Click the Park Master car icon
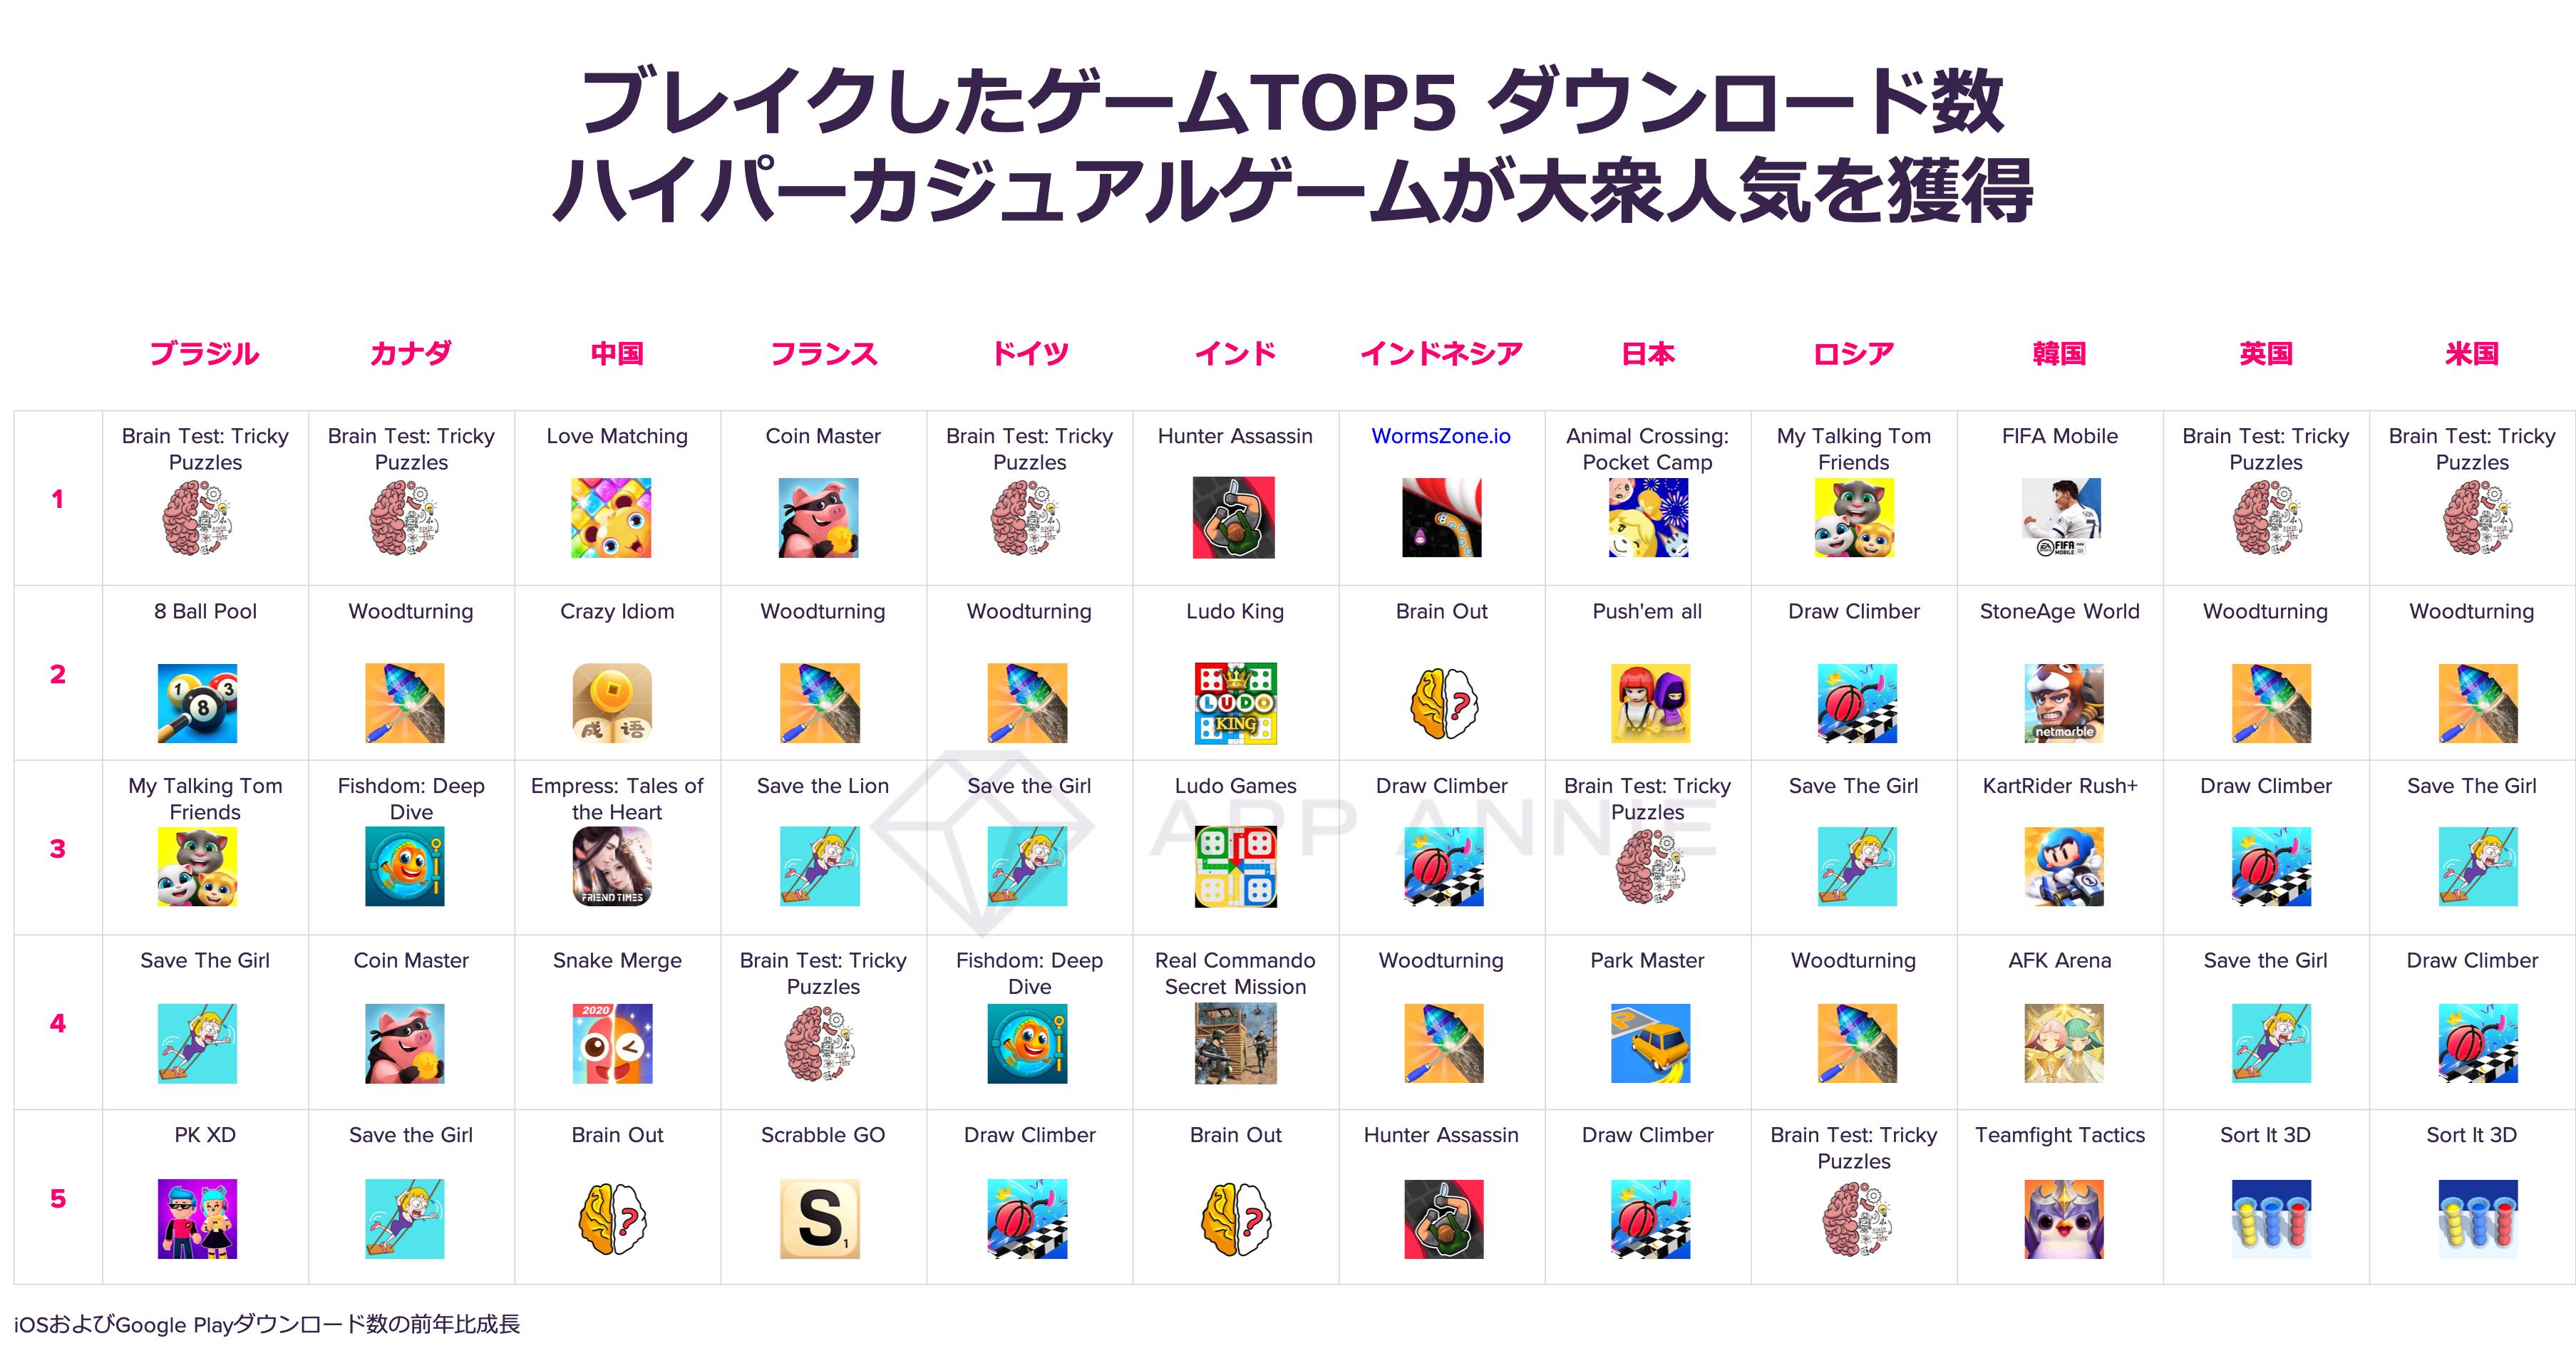Viewport: 2576px width, 1353px height. point(1650,1043)
